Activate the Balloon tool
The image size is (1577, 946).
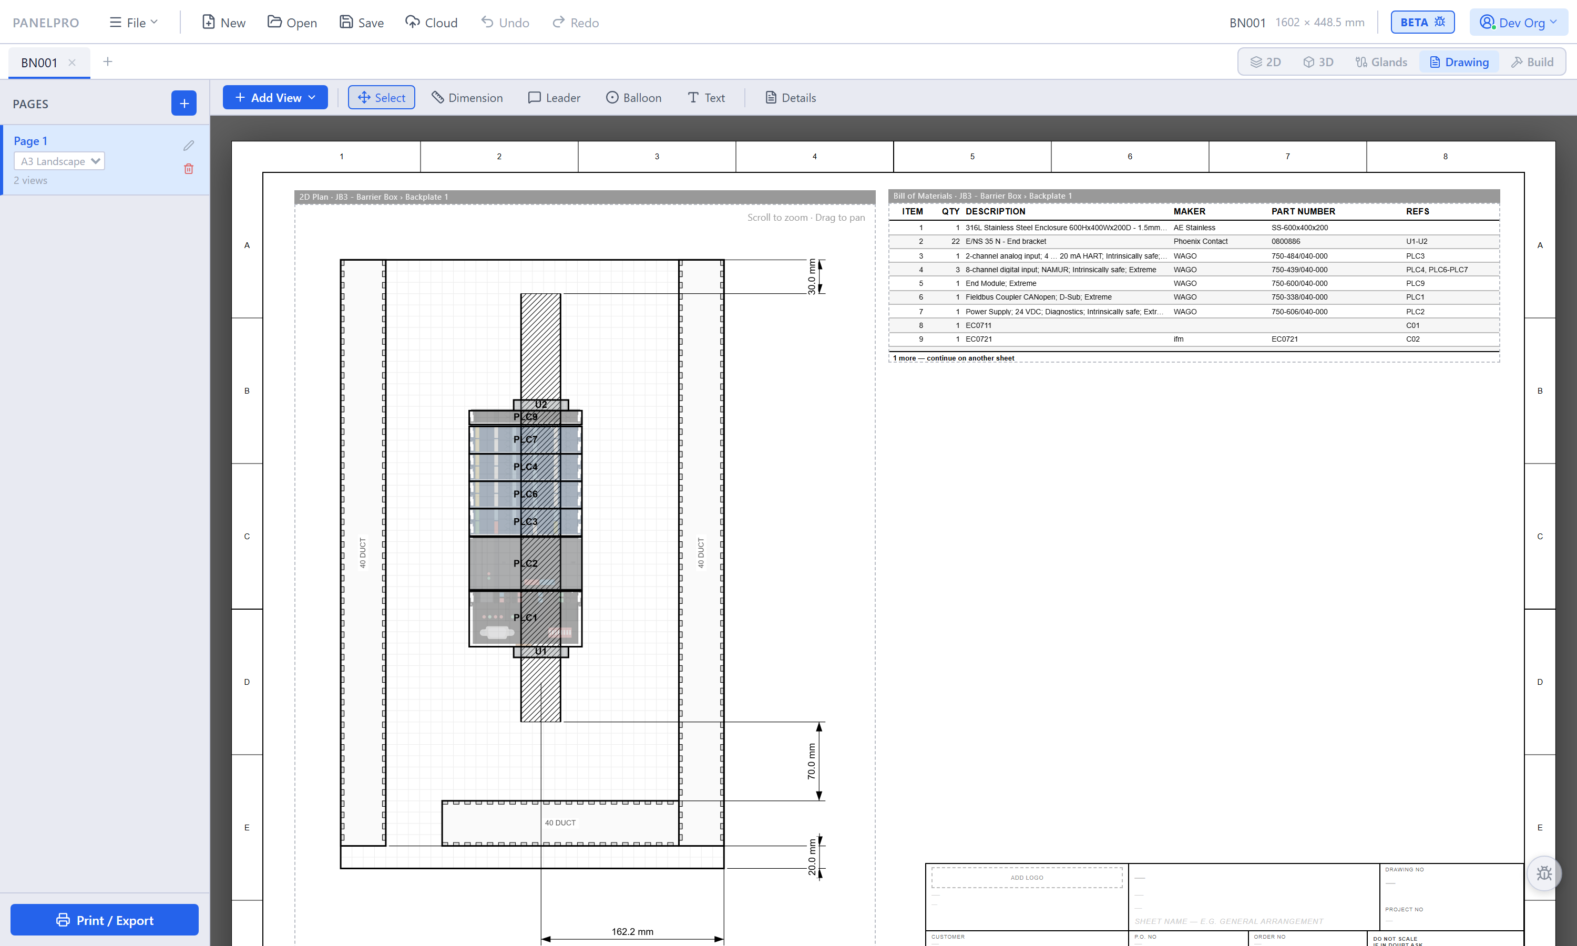(633, 98)
